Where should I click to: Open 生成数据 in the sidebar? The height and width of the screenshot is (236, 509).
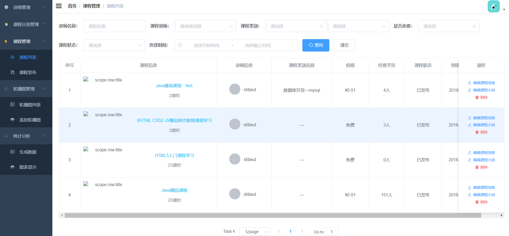(x=26, y=152)
